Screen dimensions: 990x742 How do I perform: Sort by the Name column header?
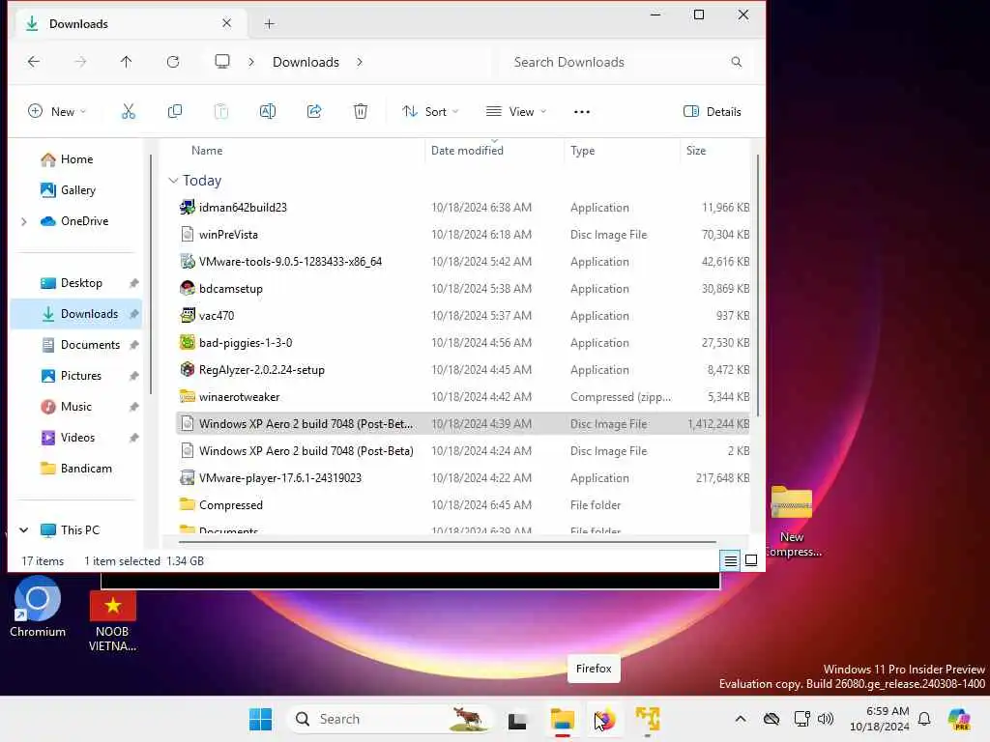pos(207,151)
